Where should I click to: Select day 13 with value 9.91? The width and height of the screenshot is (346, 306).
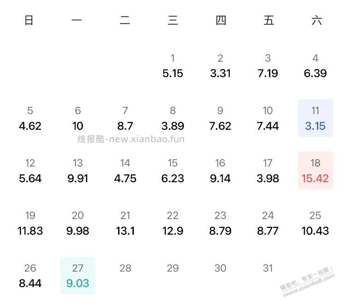(78, 171)
